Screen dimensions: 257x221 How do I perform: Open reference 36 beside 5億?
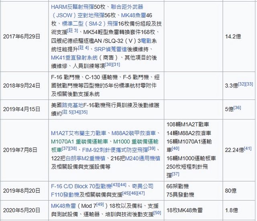coord(237,107)
